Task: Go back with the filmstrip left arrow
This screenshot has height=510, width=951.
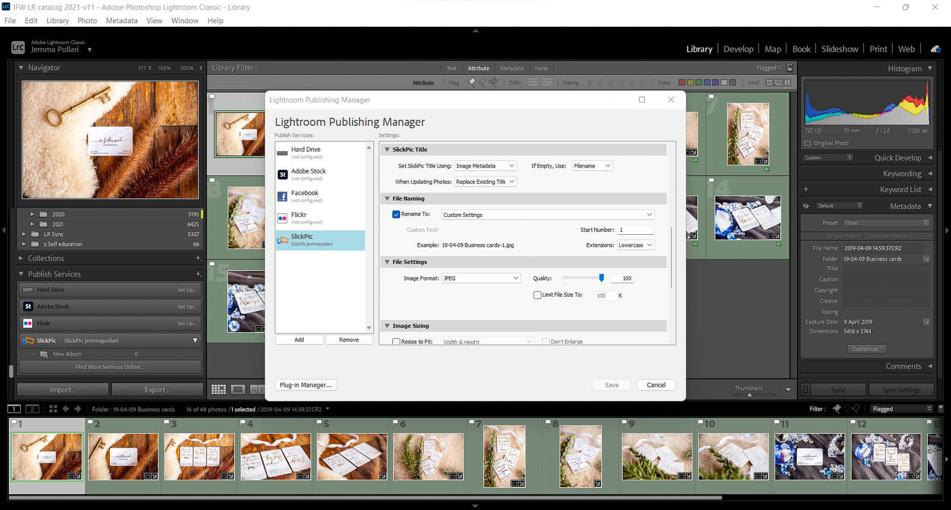Action: click(x=66, y=409)
